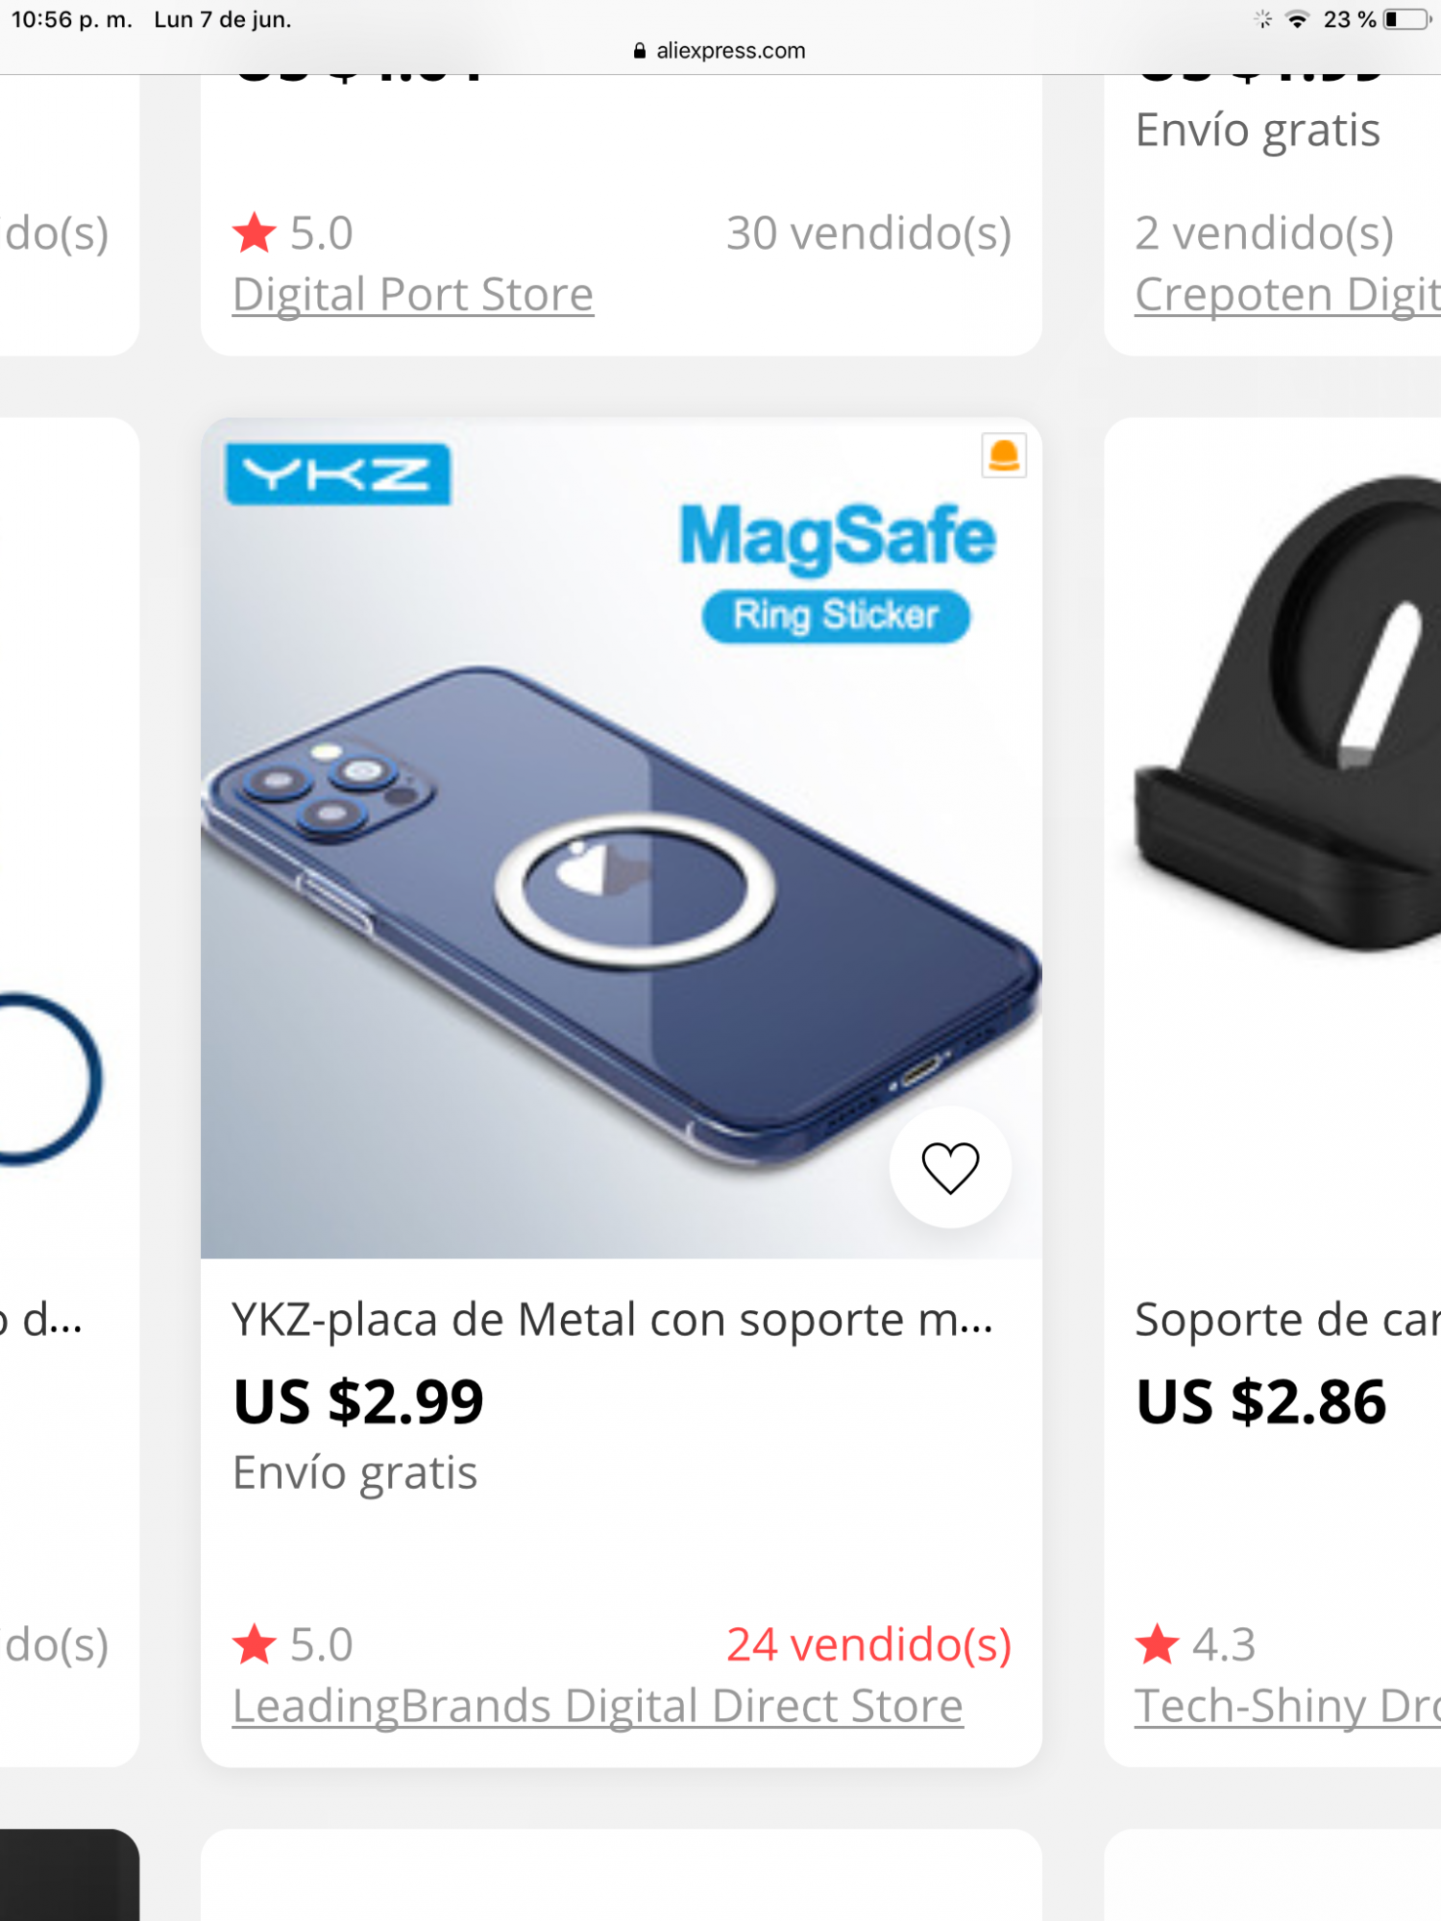Open the Digital Port Store link
The height and width of the screenshot is (1921, 1441).
click(413, 294)
